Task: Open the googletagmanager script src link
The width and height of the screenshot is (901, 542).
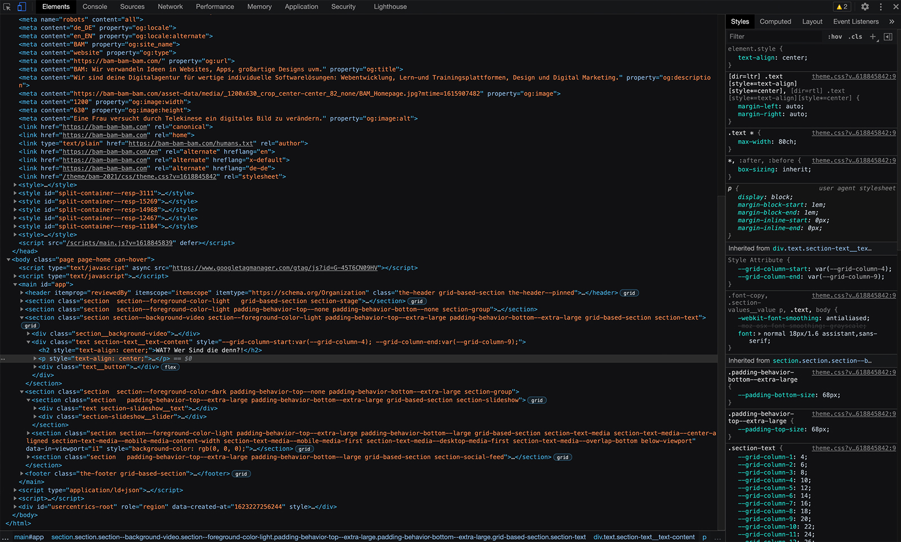Action: (x=275, y=268)
